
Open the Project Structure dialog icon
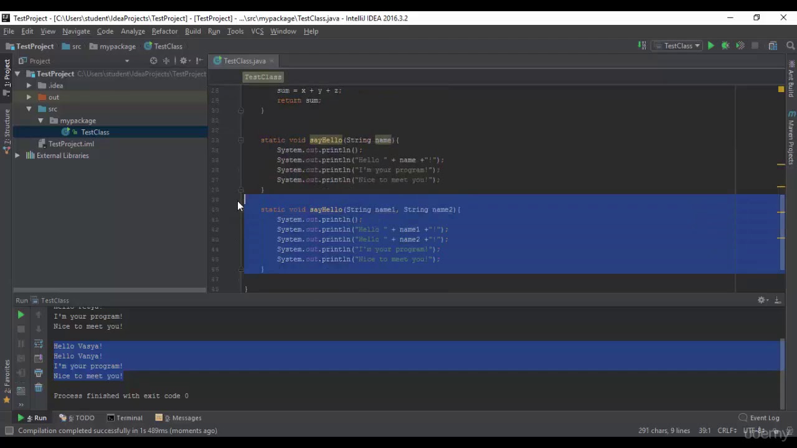point(773,46)
